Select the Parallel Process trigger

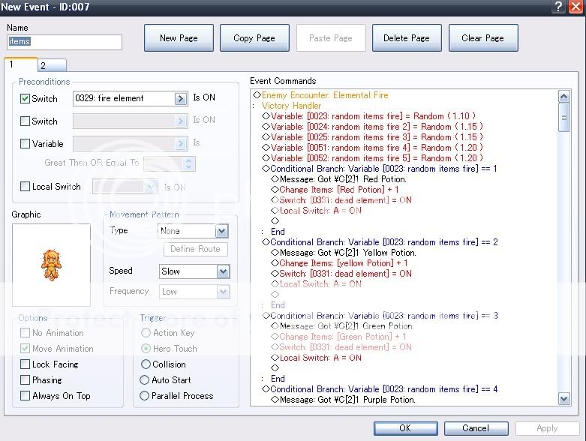145,396
